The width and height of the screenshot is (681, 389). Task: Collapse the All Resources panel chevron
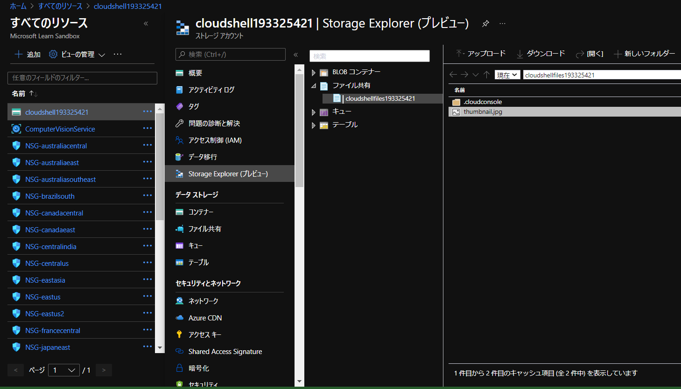[146, 23]
